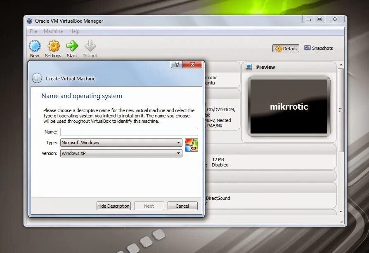Click the details pane scroll down arrow
This screenshot has height=253, width=369.
341,212
